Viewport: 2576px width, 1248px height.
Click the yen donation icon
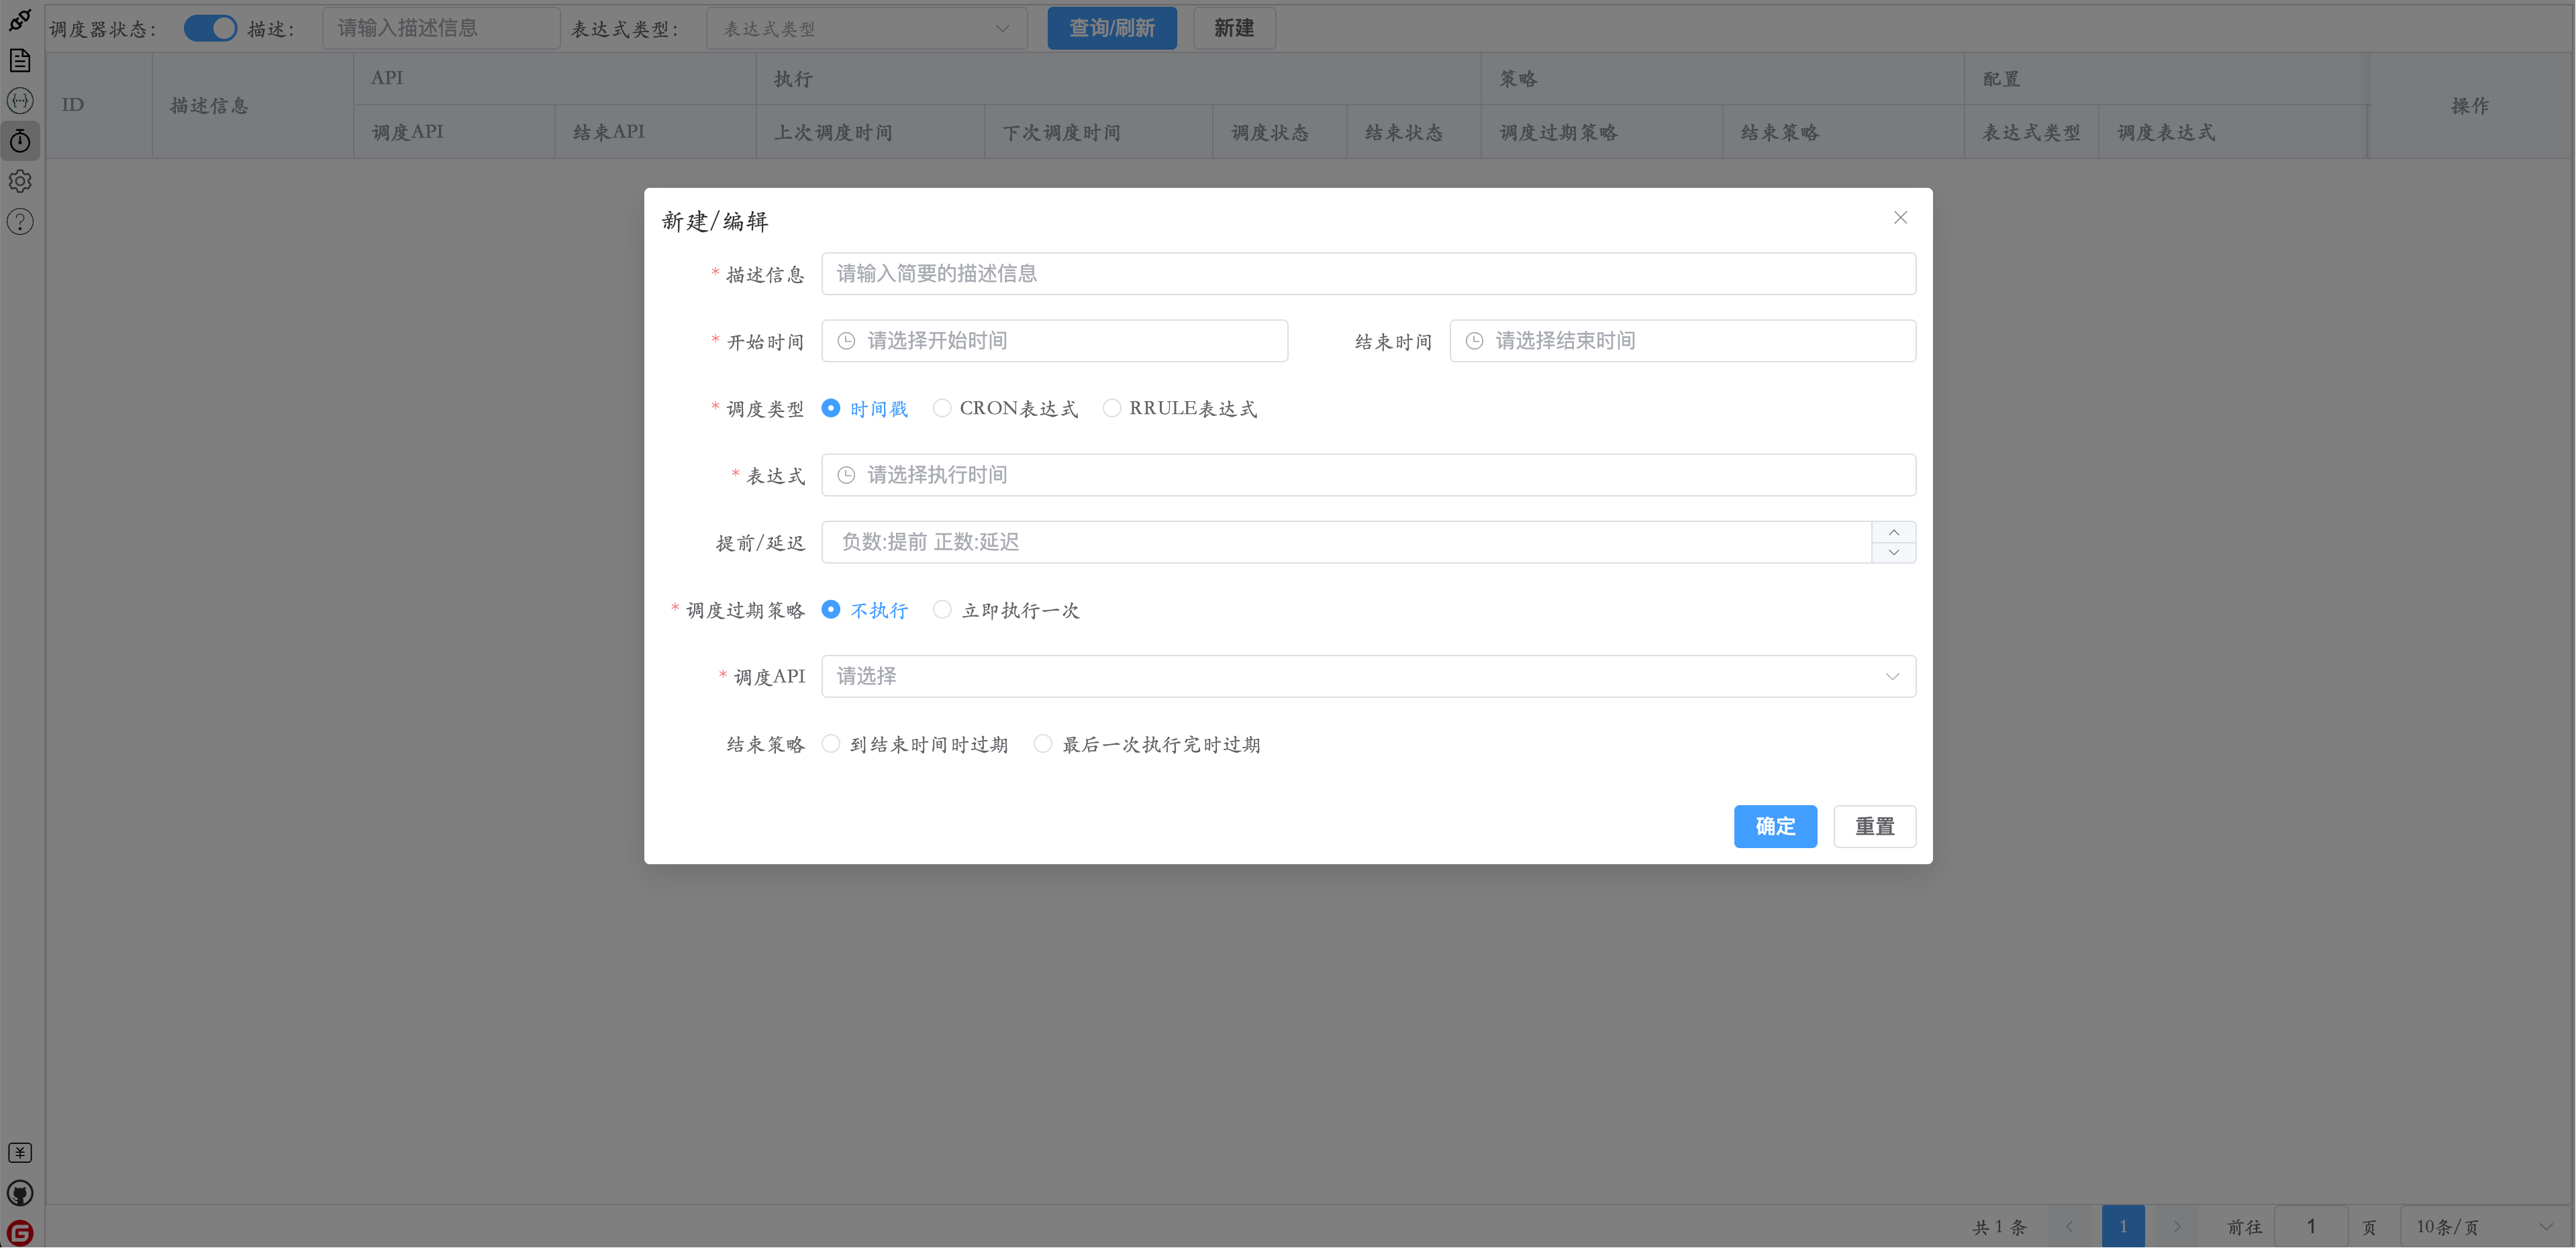click(20, 1153)
